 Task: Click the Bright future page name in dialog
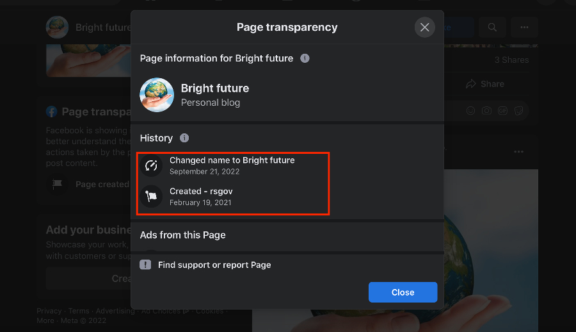pyautogui.click(x=215, y=88)
